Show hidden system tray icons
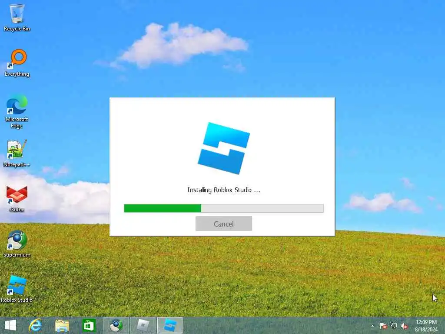Screen dimensions: 445x334 point(372,326)
